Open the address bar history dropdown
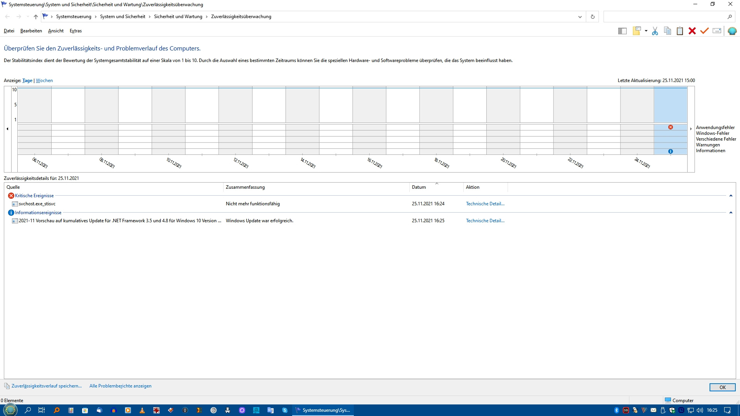This screenshot has height=416, width=740. [x=580, y=17]
